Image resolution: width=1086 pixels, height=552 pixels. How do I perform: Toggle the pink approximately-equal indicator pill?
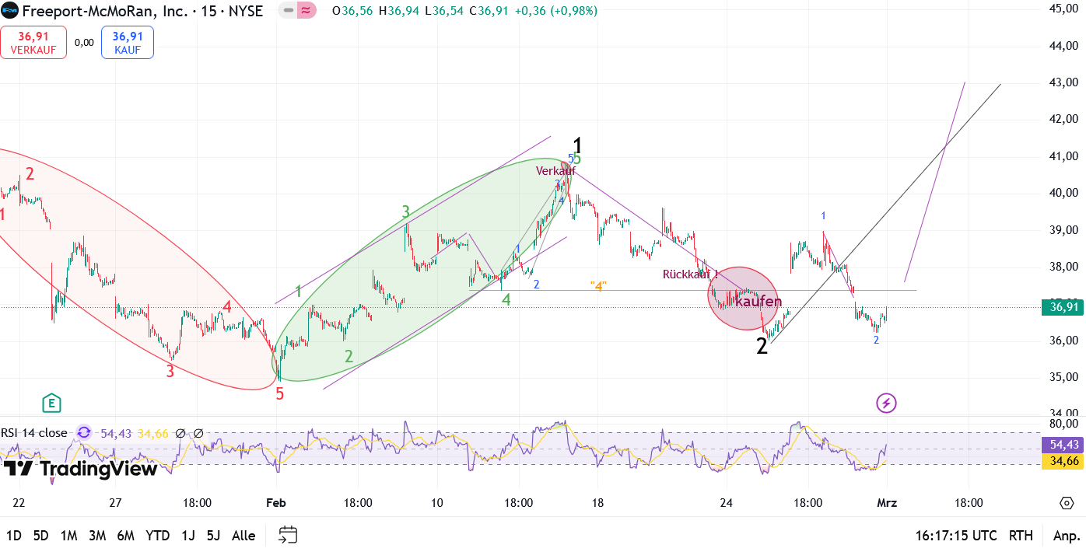pos(307,11)
